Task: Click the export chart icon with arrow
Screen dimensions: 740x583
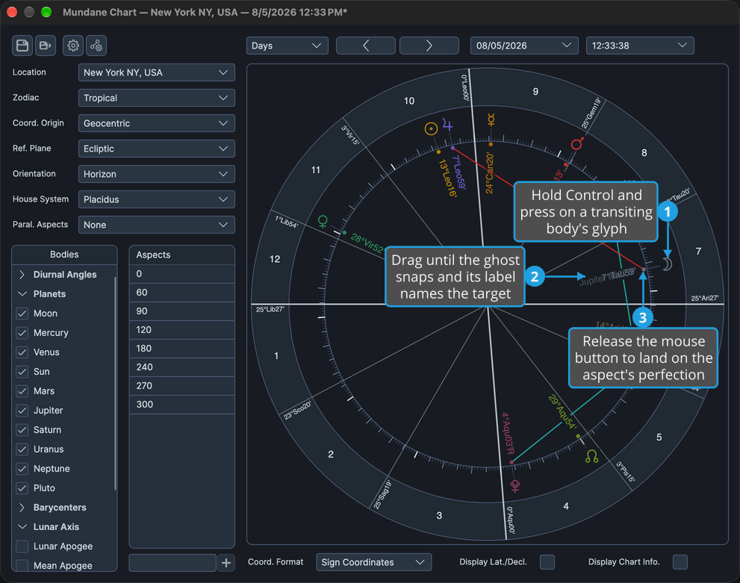Action: pos(46,46)
